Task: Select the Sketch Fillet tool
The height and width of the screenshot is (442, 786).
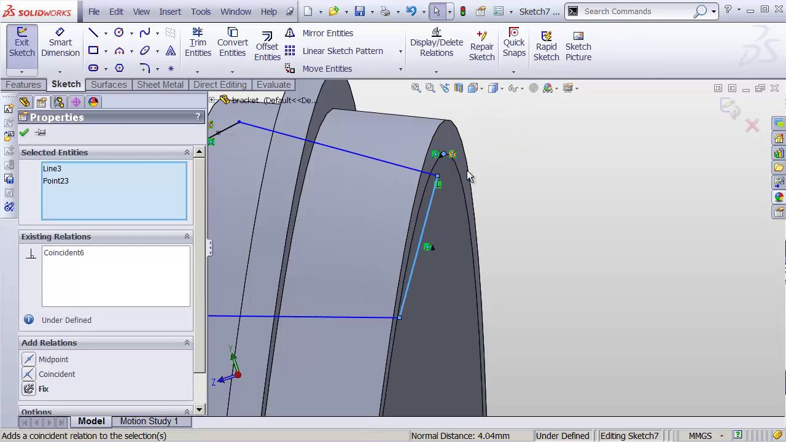Action: tap(145, 68)
